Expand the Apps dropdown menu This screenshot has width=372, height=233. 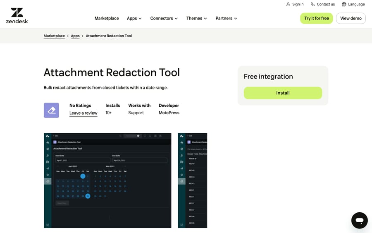click(x=134, y=18)
